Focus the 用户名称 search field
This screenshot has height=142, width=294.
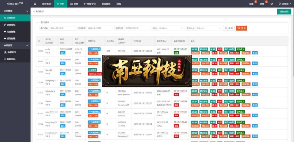tap(62, 28)
